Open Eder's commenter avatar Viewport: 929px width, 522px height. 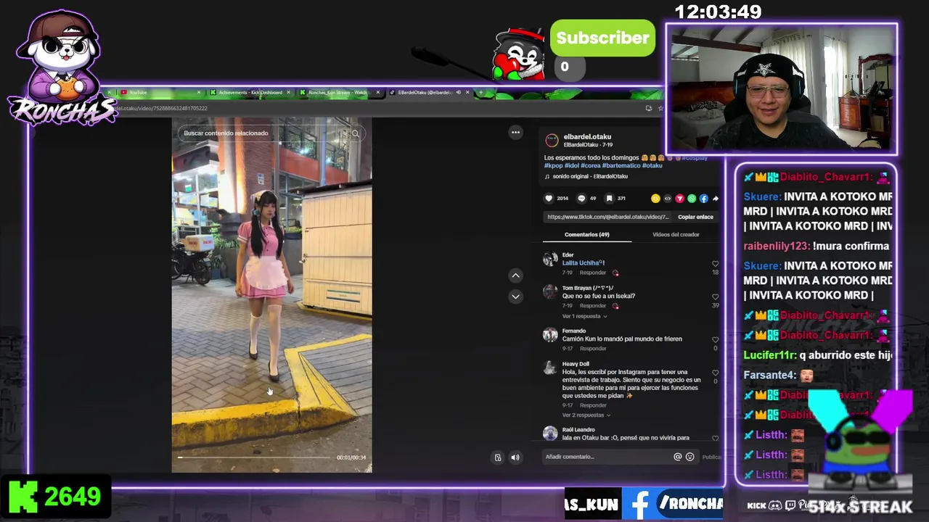550,258
